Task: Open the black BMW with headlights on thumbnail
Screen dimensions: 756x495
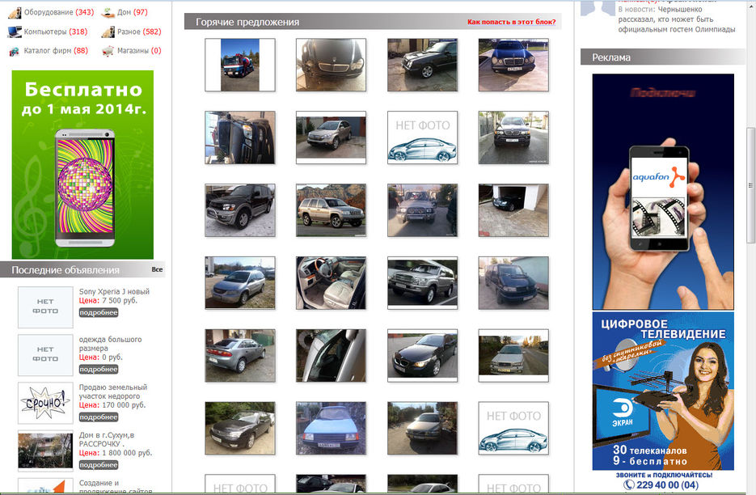Action: click(422, 356)
